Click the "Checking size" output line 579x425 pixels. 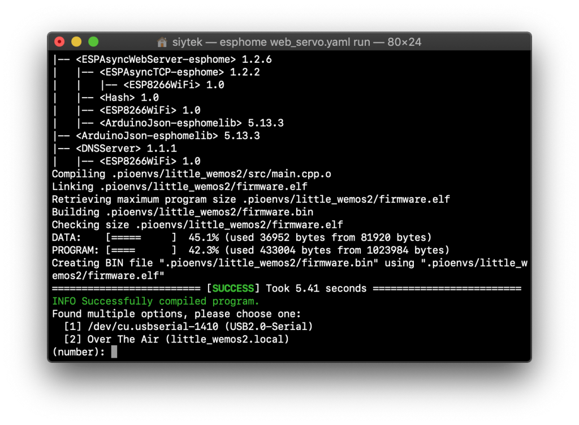coord(197,225)
